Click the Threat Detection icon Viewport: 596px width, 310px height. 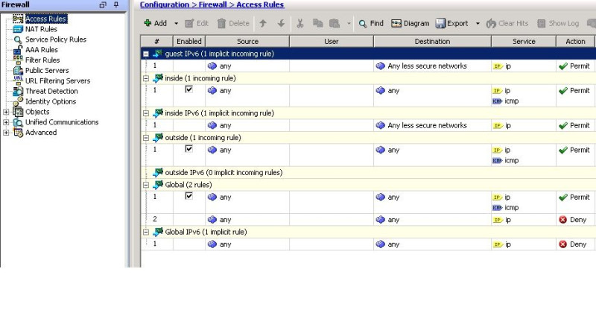coord(18,91)
